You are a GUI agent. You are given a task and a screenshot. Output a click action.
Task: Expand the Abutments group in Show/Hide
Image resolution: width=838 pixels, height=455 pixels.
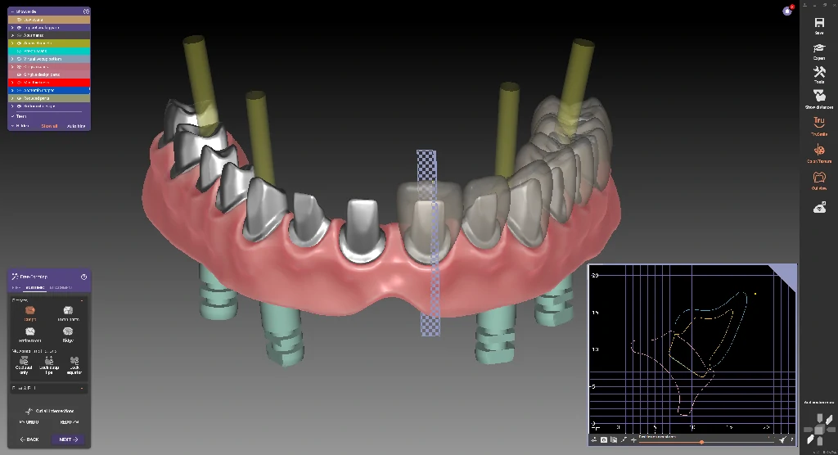(x=12, y=35)
